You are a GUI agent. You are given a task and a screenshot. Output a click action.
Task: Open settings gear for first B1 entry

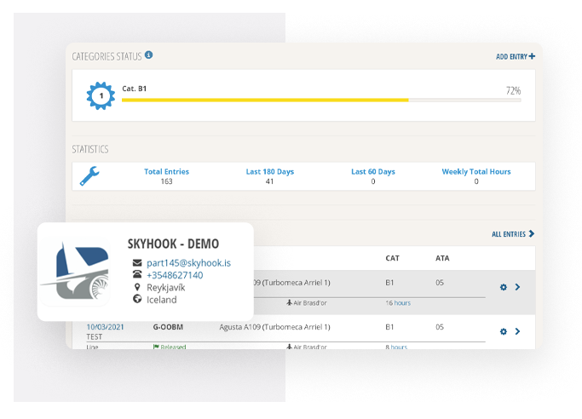click(x=503, y=287)
